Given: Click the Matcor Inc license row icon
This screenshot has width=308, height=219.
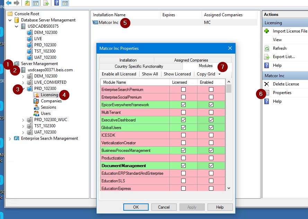Looking at the screenshot, I should [95, 22].
